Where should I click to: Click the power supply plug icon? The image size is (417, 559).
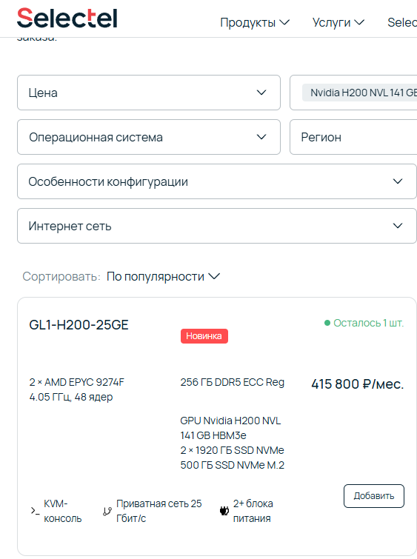(x=224, y=511)
